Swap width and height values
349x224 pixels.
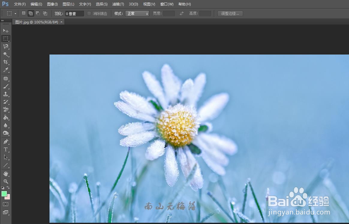tap(182, 13)
